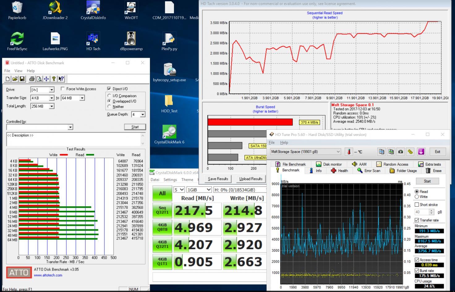Viewport: 455px width, 292px height.
Task: Click Print Preview icon in ATTO toolbar
Action: tap(39, 79)
